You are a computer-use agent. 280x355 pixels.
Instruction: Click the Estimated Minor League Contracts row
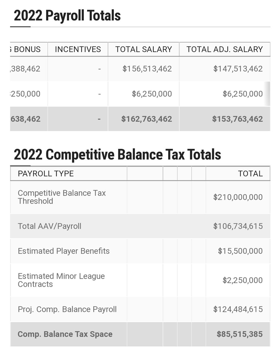[140, 280]
